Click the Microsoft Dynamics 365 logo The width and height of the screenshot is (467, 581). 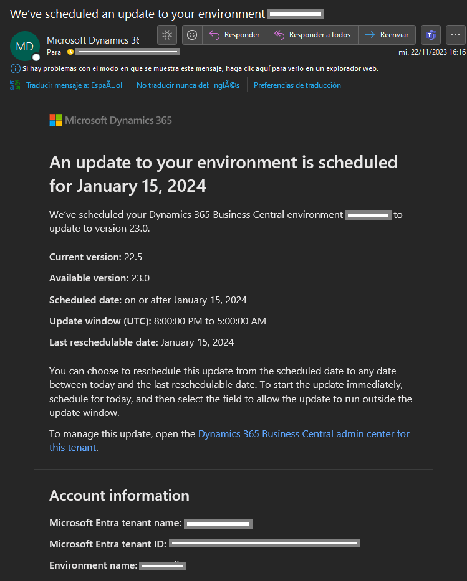[x=110, y=120]
